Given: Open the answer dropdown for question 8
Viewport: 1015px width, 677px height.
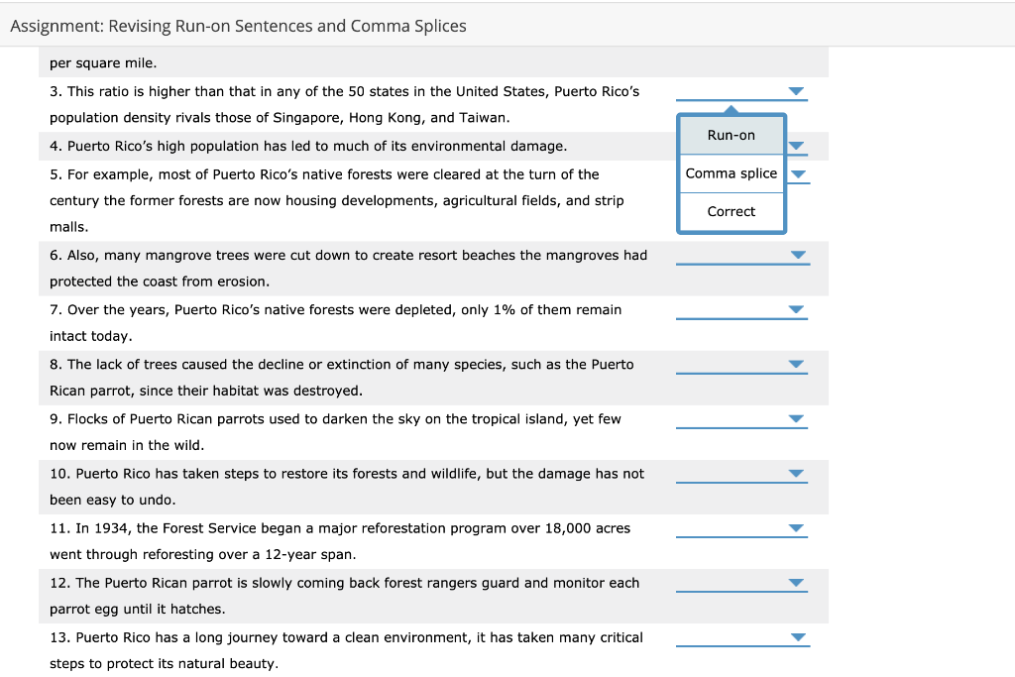Looking at the screenshot, I should pos(798,364).
